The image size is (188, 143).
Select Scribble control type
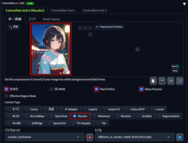point(144,116)
